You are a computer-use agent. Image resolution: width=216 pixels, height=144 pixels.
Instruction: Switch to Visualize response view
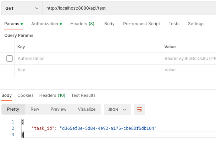(x=87, y=109)
